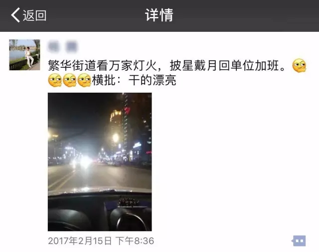This screenshot has width=319, height=252.
Task: View the night street photo
Action: click(x=100, y=162)
